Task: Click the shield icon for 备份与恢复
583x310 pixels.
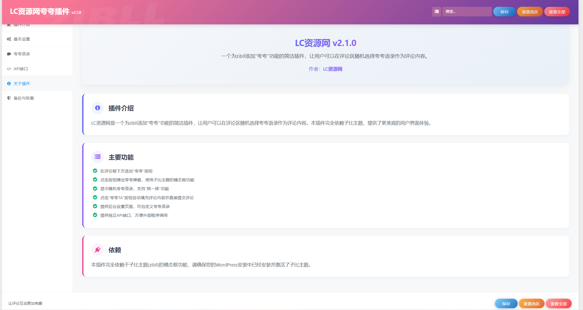Action: (x=9, y=98)
